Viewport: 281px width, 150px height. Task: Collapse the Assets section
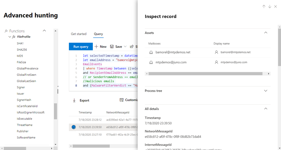click(x=266, y=33)
